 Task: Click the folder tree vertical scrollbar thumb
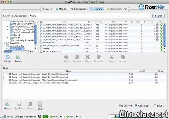36,34
